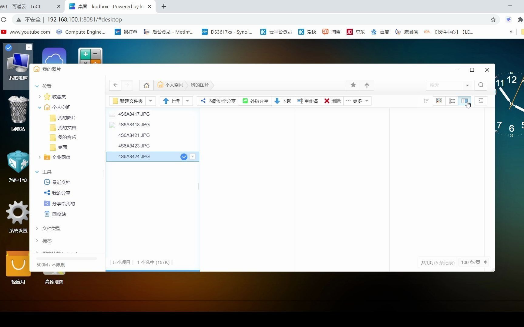Image resolution: width=524 pixels, height=327 pixels.
Task: Switch to list view mode
Action: [x=452, y=101]
